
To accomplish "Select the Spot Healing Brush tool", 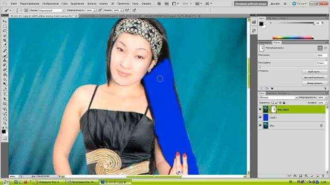I will (5, 50).
